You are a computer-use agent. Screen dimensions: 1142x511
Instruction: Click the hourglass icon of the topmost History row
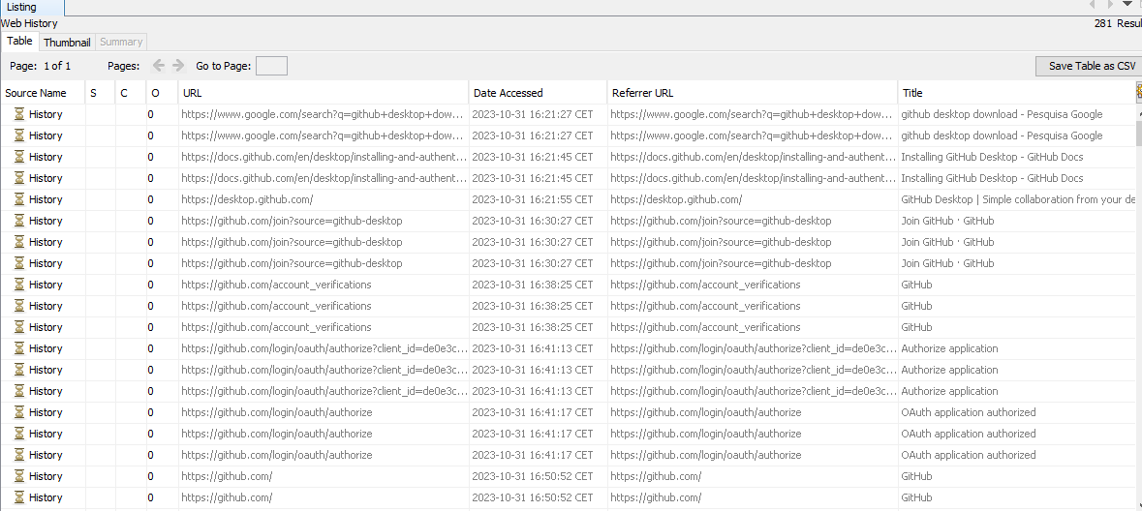point(18,114)
